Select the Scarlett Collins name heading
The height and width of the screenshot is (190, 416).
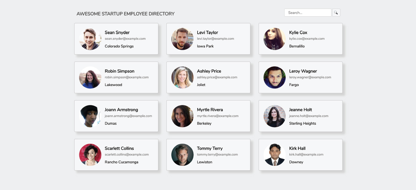point(119,149)
